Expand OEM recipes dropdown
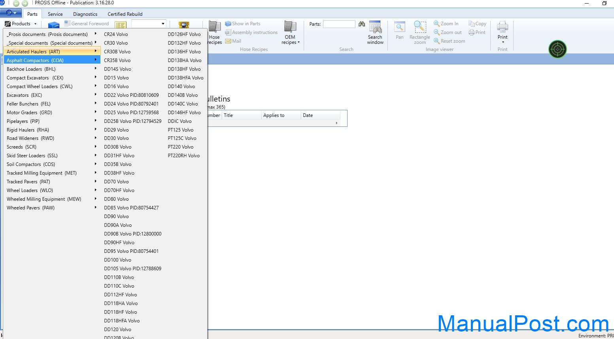The image size is (614, 339). pyautogui.click(x=290, y=33)
